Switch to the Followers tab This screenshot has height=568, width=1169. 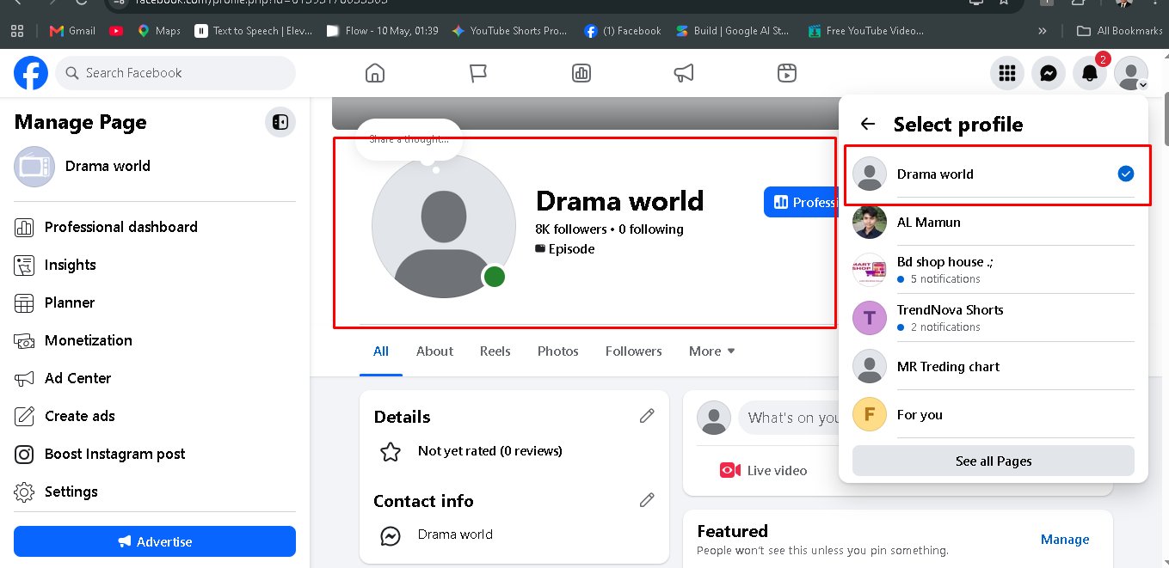coord(634,351)
